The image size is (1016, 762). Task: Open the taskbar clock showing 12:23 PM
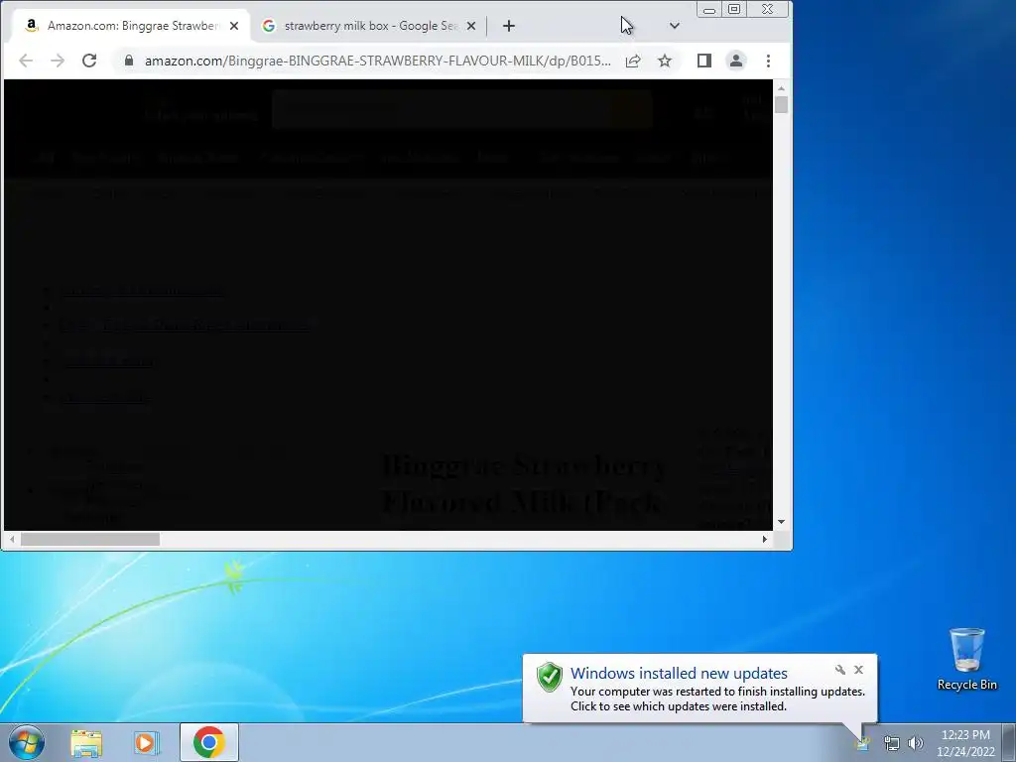point(965,743)
